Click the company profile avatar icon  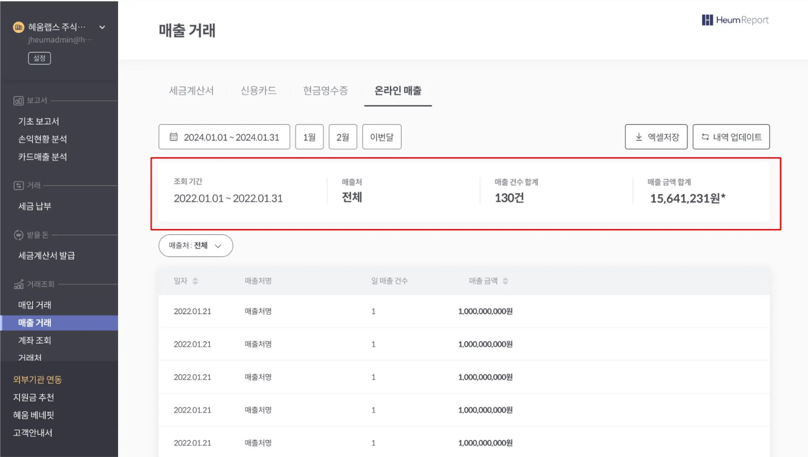coord(19,27)
